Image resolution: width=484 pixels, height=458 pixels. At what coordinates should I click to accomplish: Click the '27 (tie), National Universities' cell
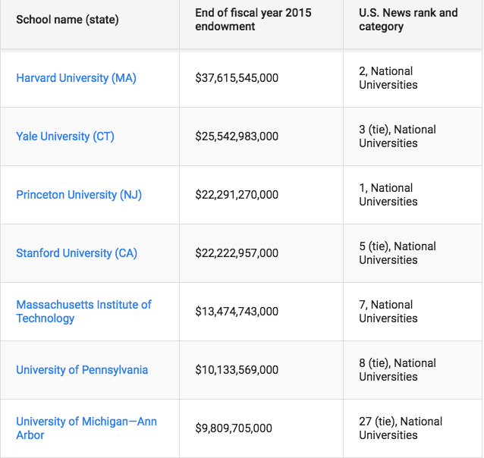point(401,428)
